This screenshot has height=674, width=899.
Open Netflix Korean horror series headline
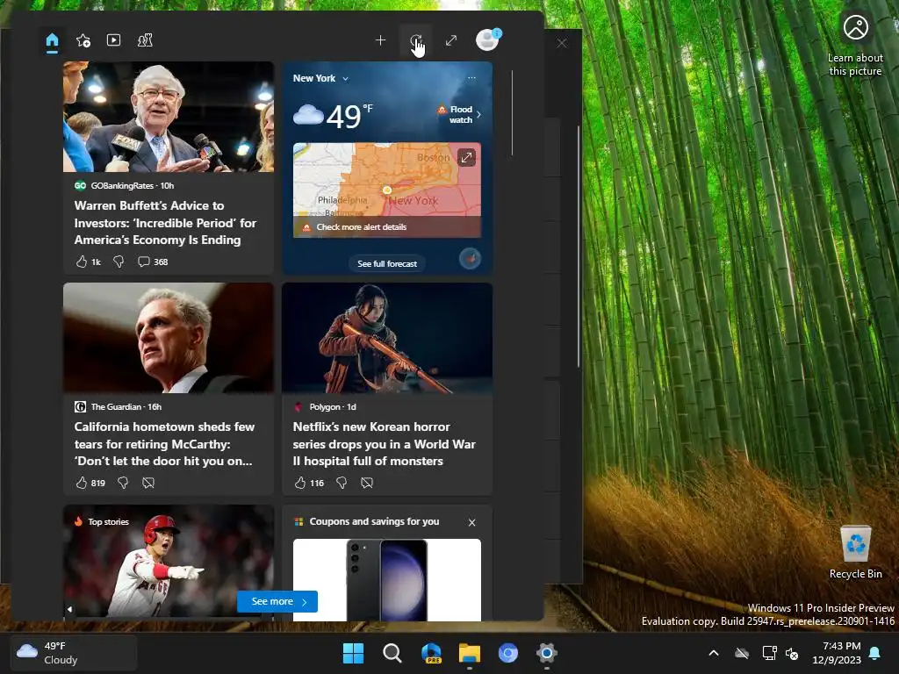pos(385,444)
